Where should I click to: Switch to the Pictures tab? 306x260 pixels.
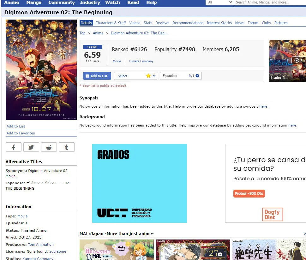[x=281, y=23]
